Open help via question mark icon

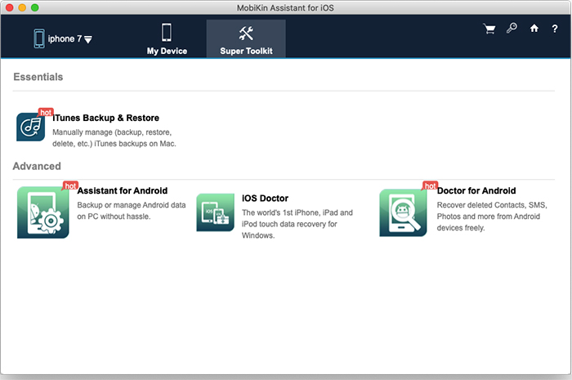(x=555, y=29)
